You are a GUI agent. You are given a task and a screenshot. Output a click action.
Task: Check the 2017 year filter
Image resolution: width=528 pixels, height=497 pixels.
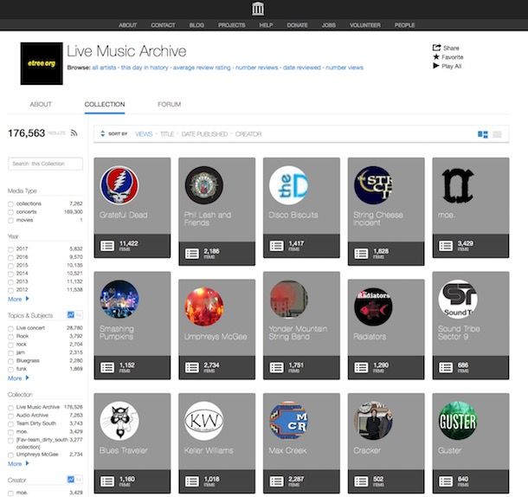pos(10,249)
